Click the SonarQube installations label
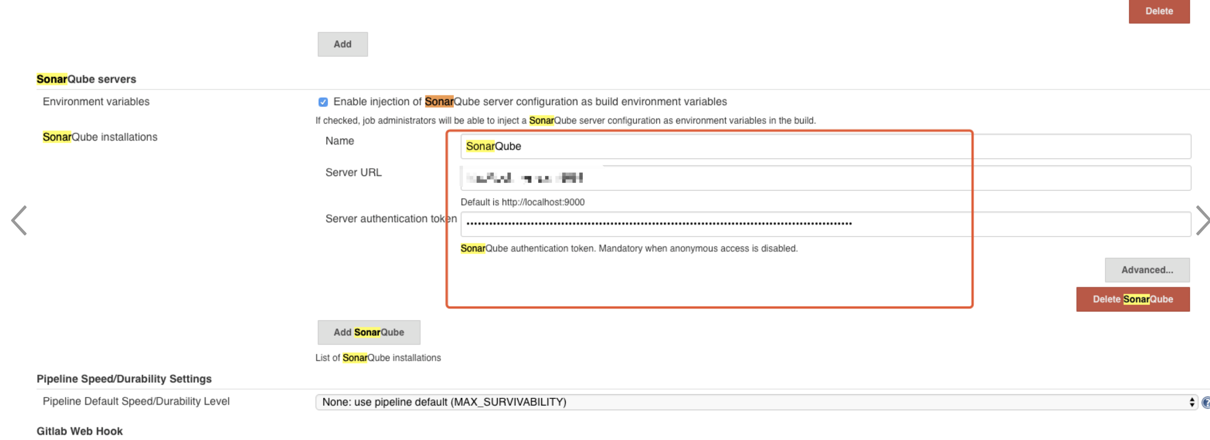 100,137
